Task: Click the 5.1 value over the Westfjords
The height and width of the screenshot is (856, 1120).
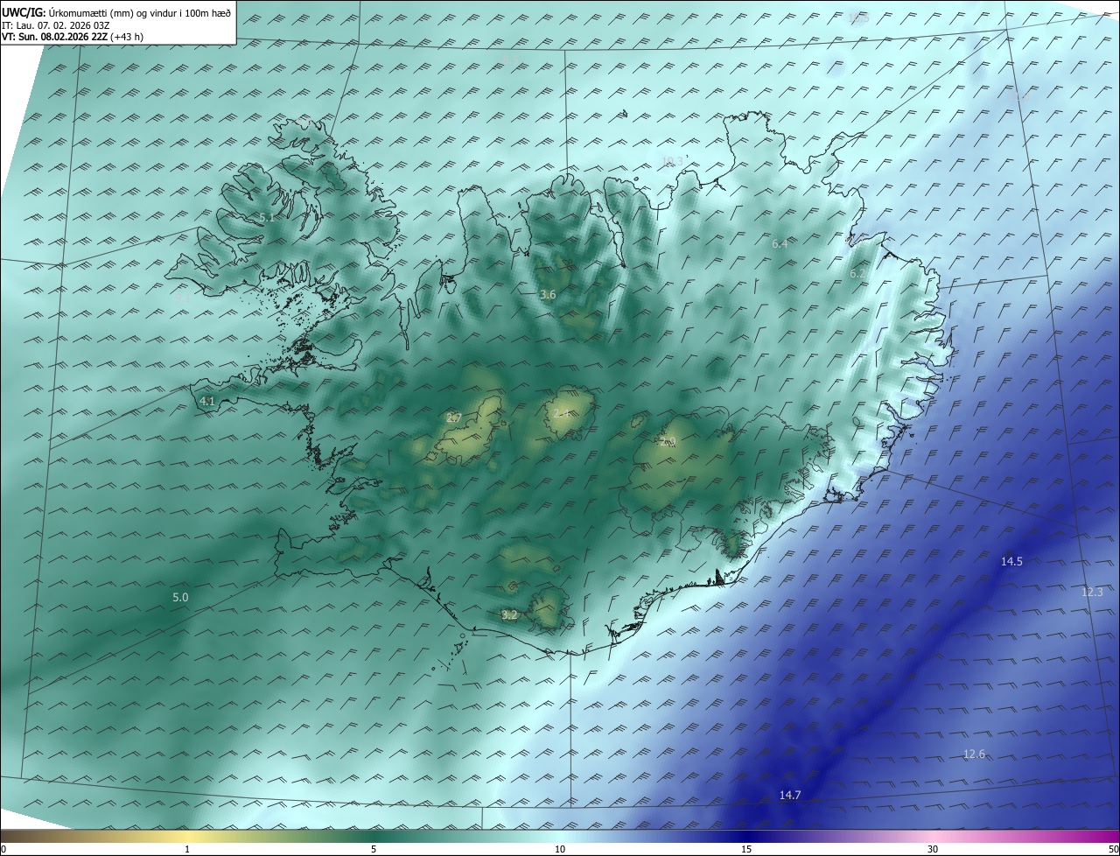Action: click(267, 217)
